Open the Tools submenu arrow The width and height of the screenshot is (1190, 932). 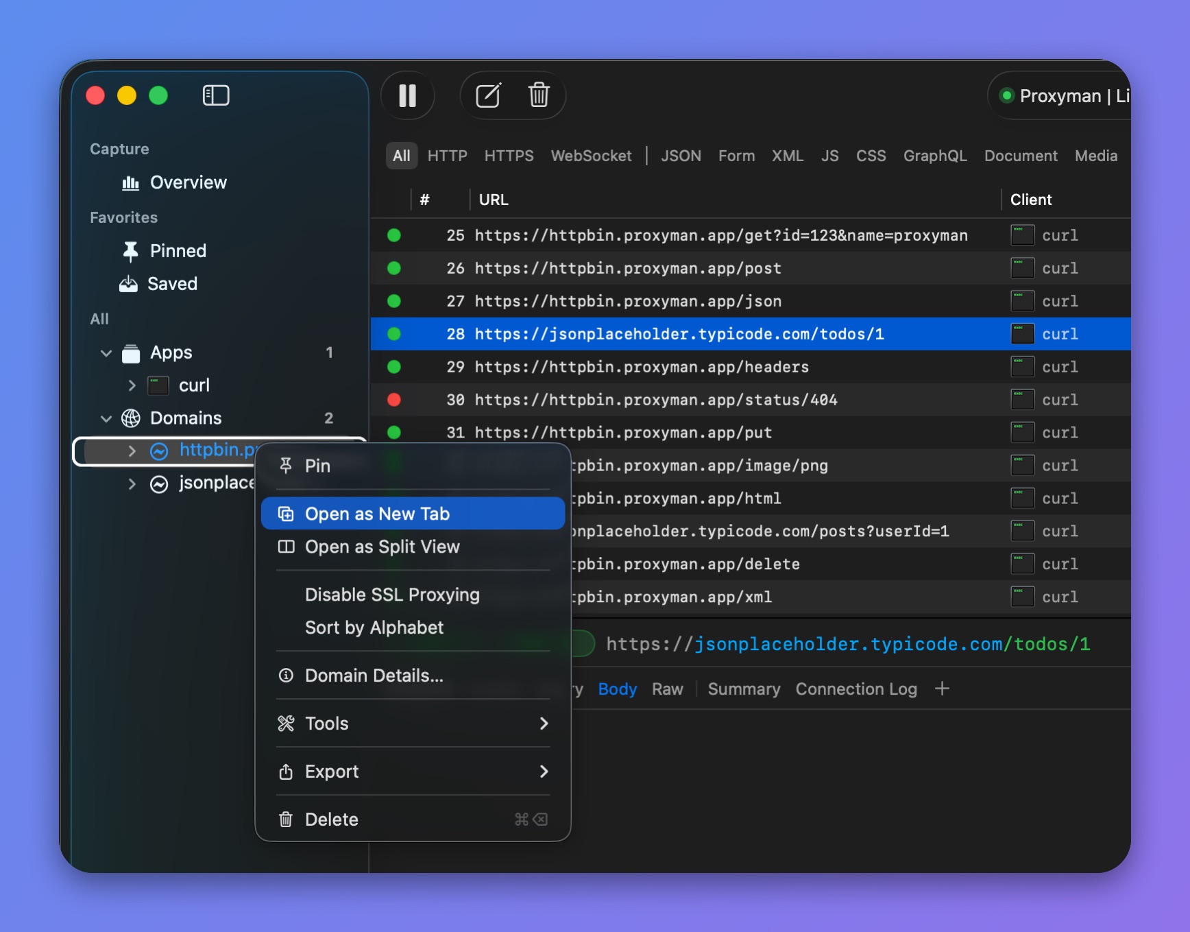[544, 724]
